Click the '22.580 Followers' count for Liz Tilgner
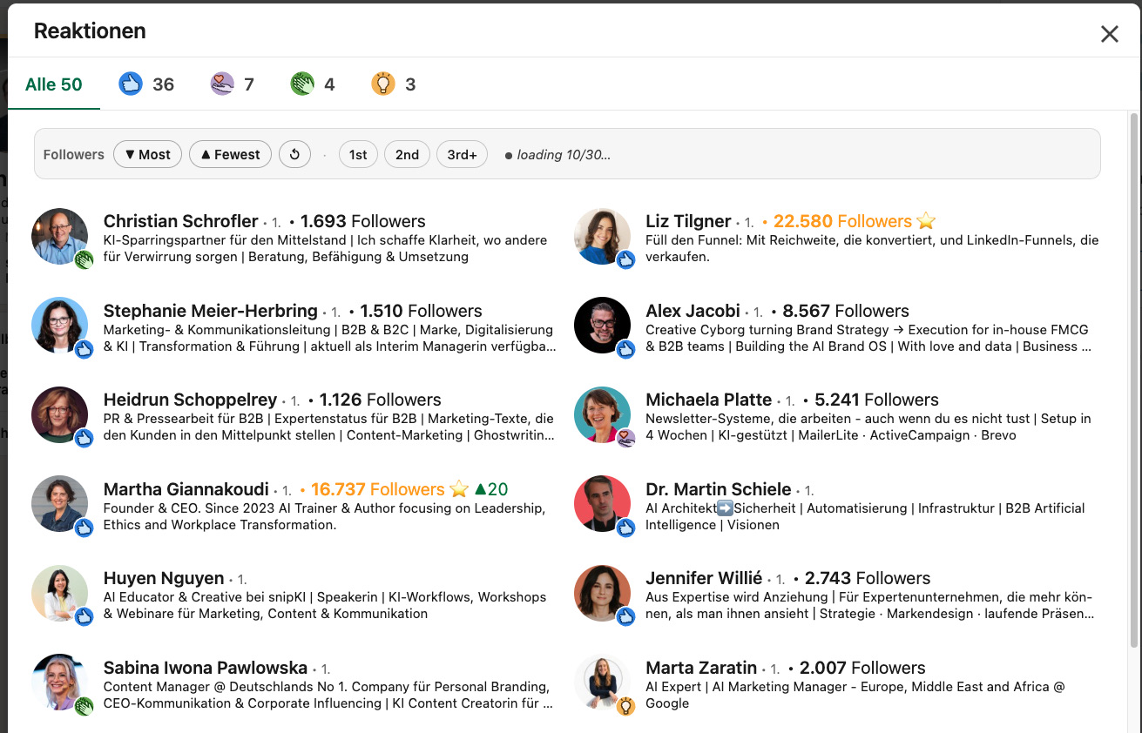1142x733 pixels. 842,221
